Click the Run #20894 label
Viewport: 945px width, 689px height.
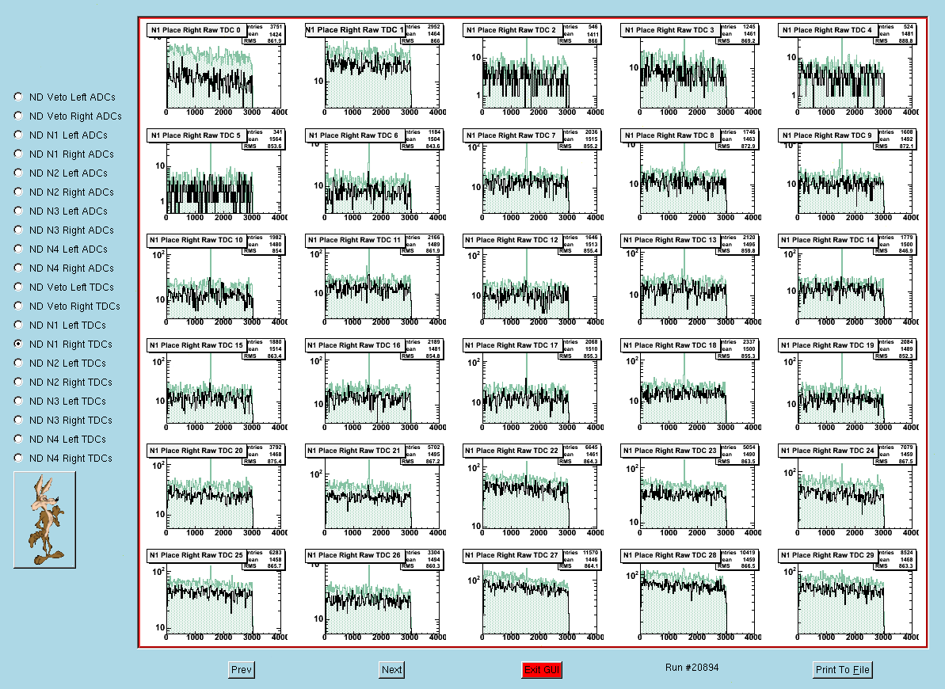[x=692, y=668]
